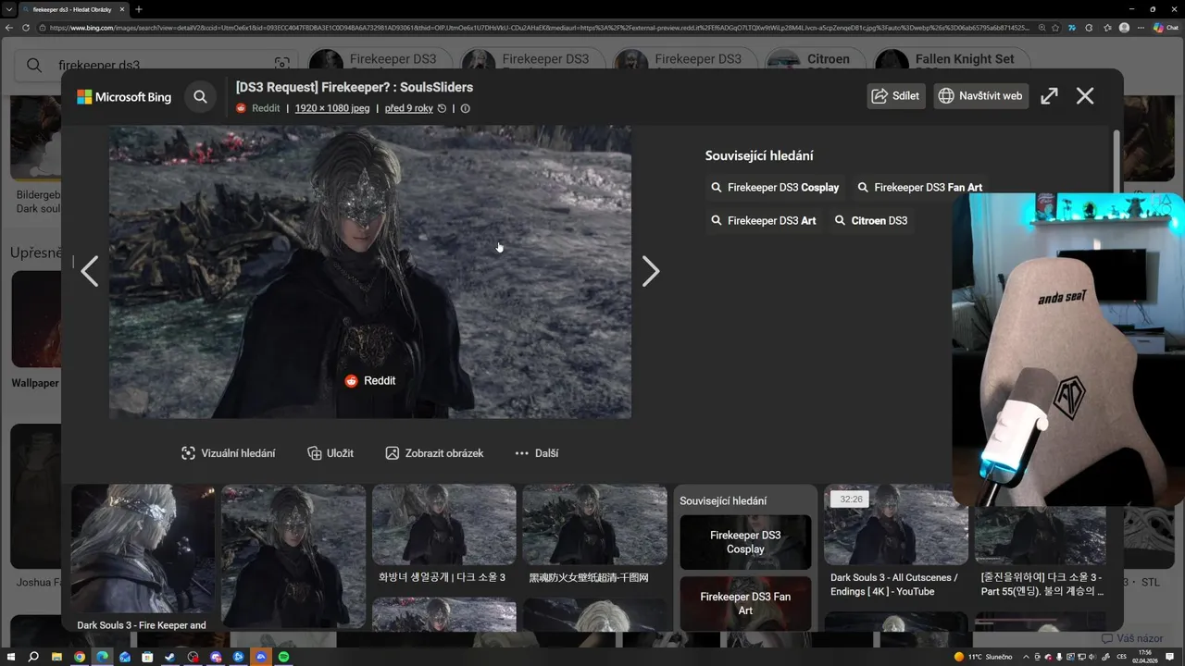
Task: Add page to favorites with star icon
Action: pyautogui.click(x=1055, y=28)
